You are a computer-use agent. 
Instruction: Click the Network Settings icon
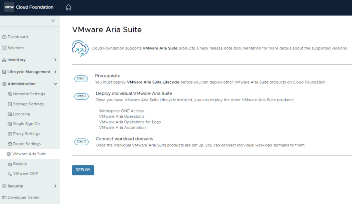pyautogui.click(x=10, y=94)
